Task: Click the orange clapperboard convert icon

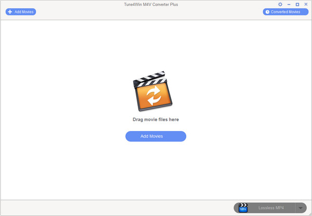Action: pos(152,91)
